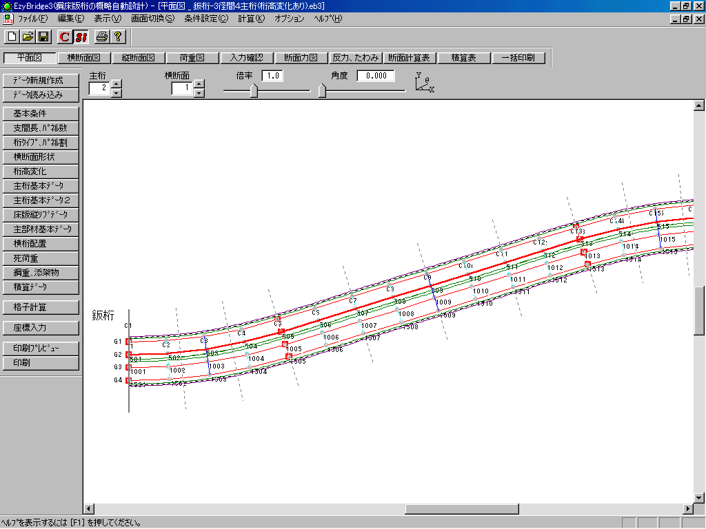Switch to the 断面力図 view tab
This screenshot has height=529, width=706.
[301, 58]
